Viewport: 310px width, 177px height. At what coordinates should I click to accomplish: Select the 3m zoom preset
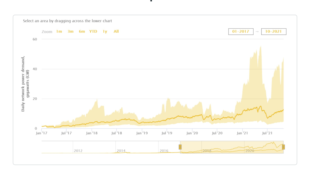pos(70,31)
